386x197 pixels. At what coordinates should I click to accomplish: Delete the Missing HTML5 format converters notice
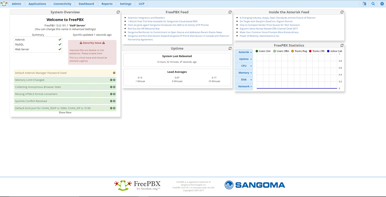pos(114,94)
